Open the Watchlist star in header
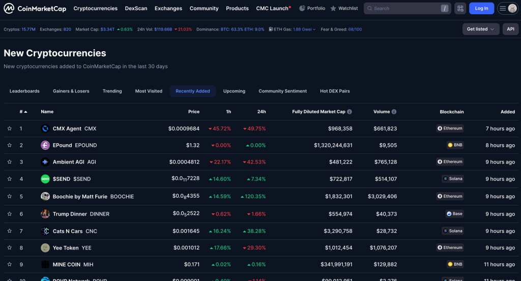The image size is (521, 281). pos(333,9)
